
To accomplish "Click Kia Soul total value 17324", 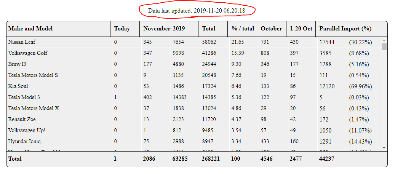I will click(209, 86).
